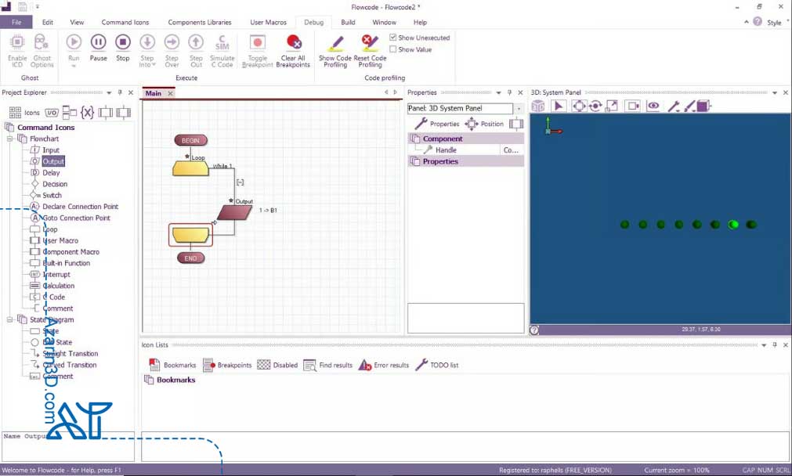Toggle the eye visibility icon in System Panel
Image resolution: width=792 pixels, height=476 pixels.
pos(653,106)
